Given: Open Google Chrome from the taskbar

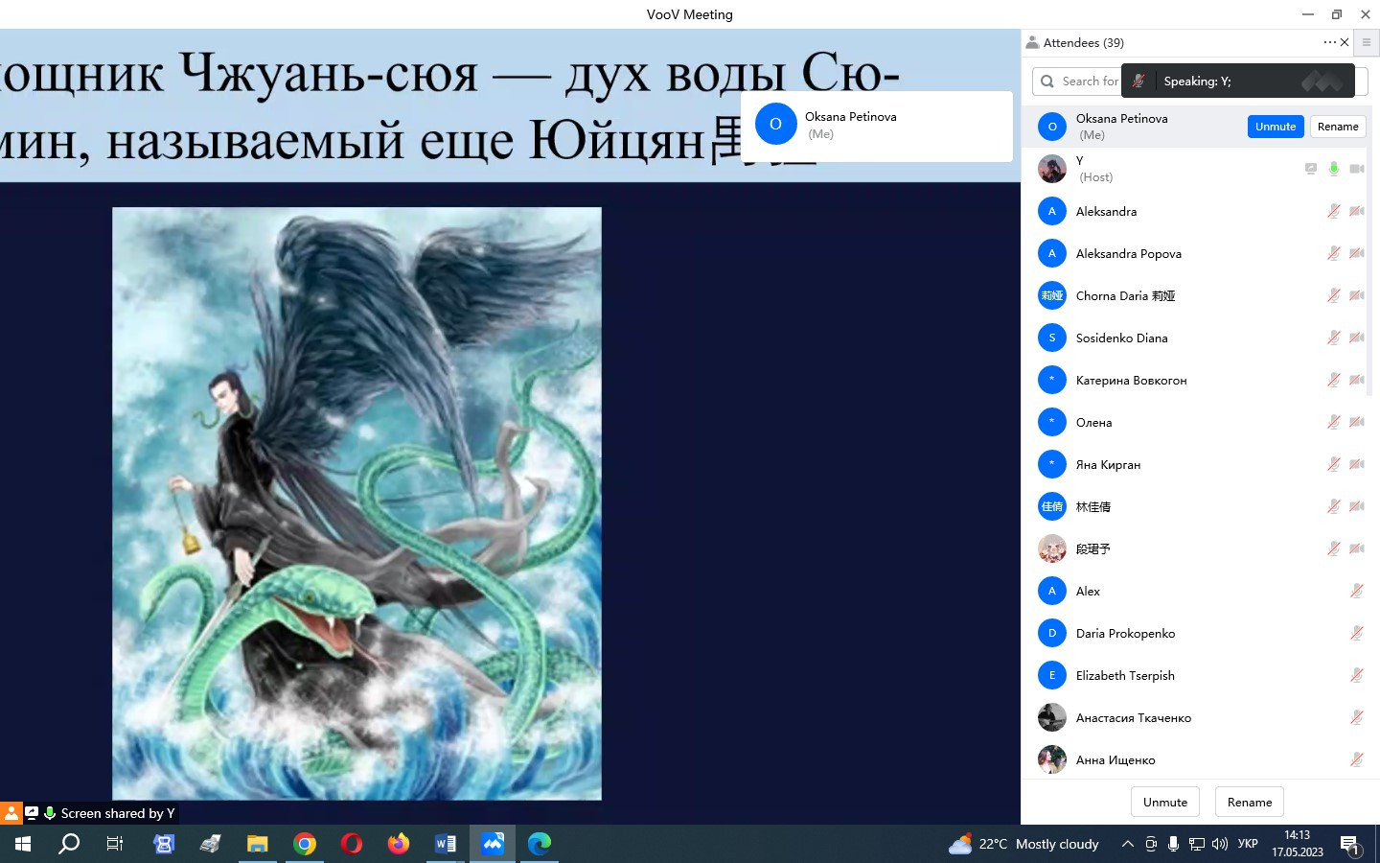Looking at the screenshot, I should (305, 844).
